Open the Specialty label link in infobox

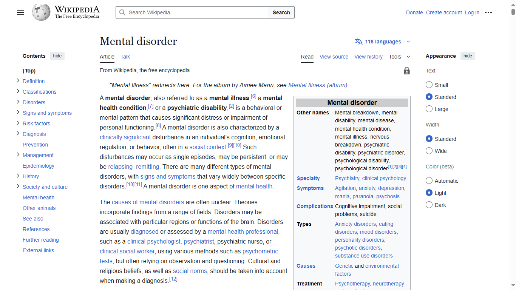point(308,178)
